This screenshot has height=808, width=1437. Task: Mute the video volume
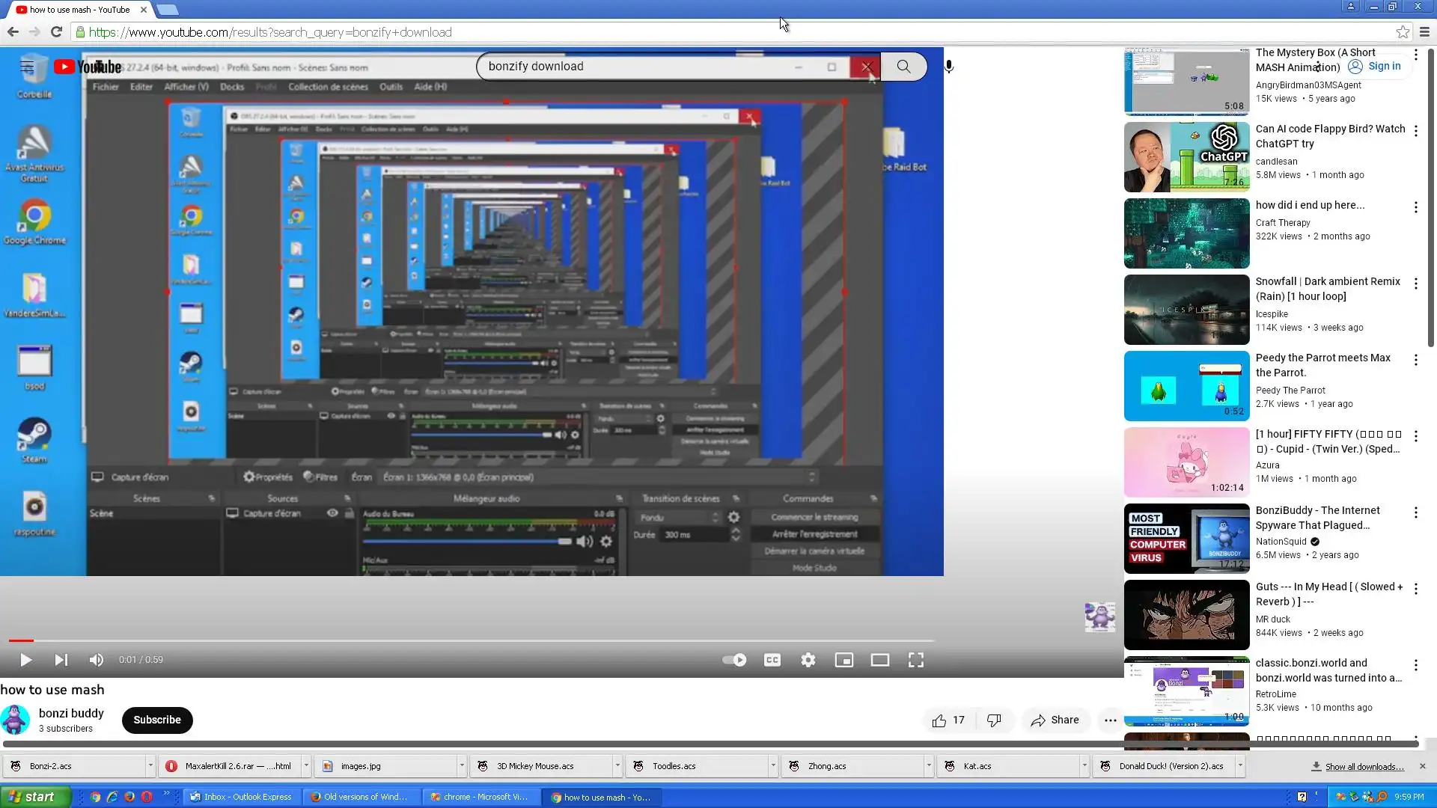tap(97, 660)
